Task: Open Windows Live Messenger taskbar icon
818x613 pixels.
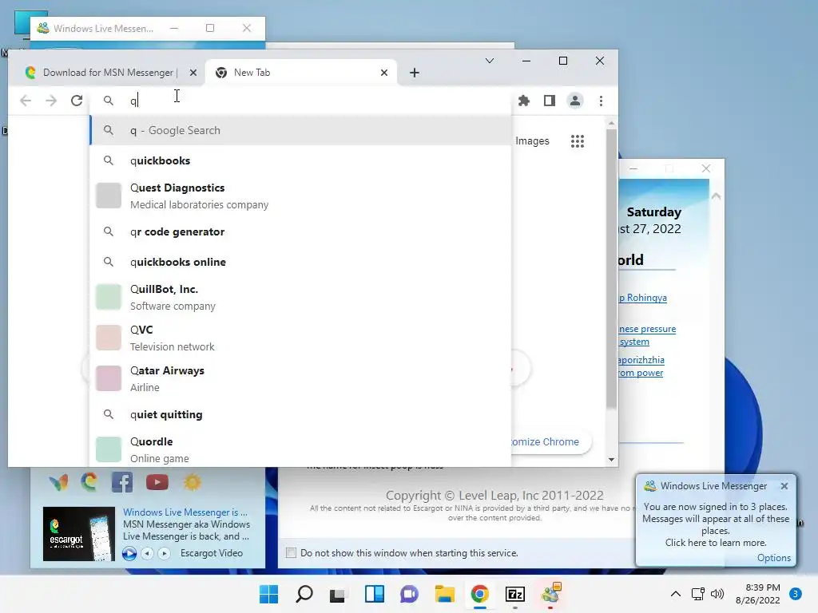Action: tap(550, 594)
